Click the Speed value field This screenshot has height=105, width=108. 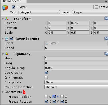(76, 48)
